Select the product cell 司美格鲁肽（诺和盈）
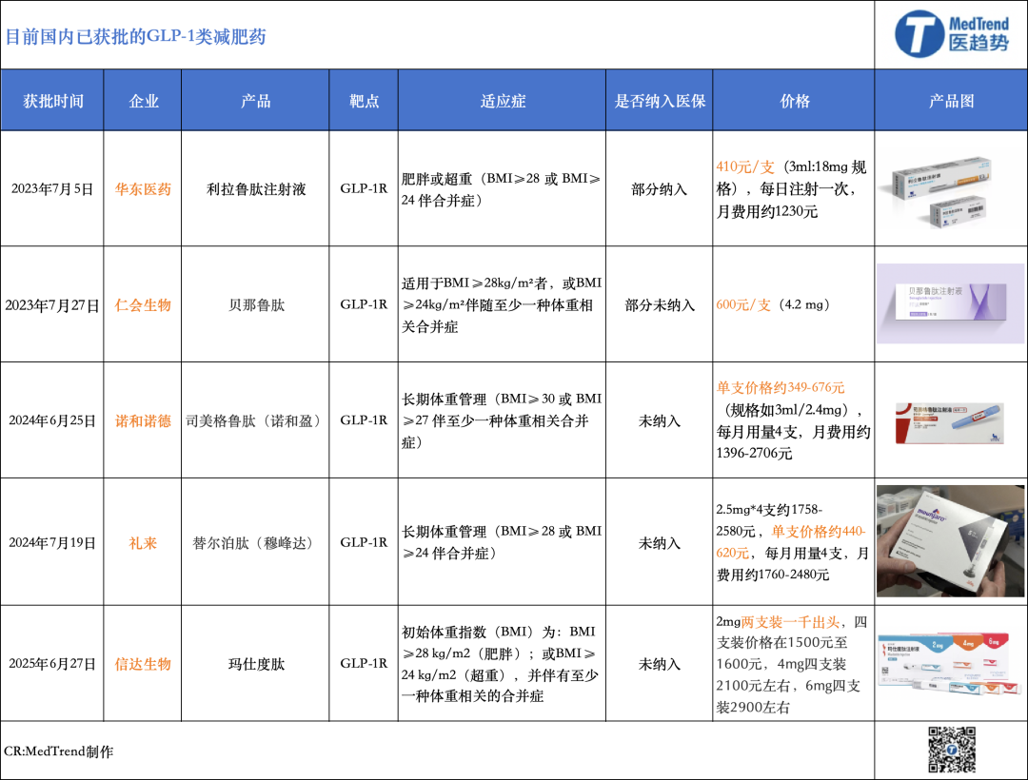Image resolution: width=1028 pixels, height=780 pixels. coord(256,420)
